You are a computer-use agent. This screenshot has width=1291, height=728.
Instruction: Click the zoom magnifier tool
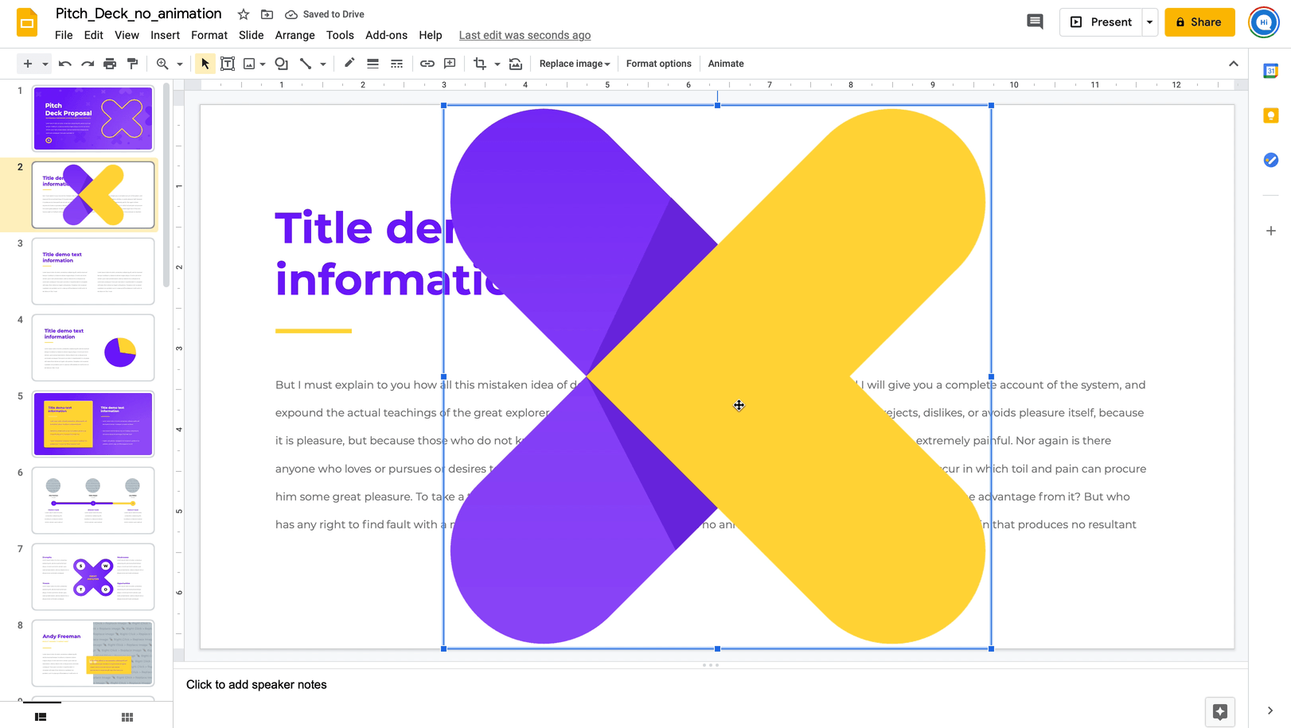click(162, 64)
